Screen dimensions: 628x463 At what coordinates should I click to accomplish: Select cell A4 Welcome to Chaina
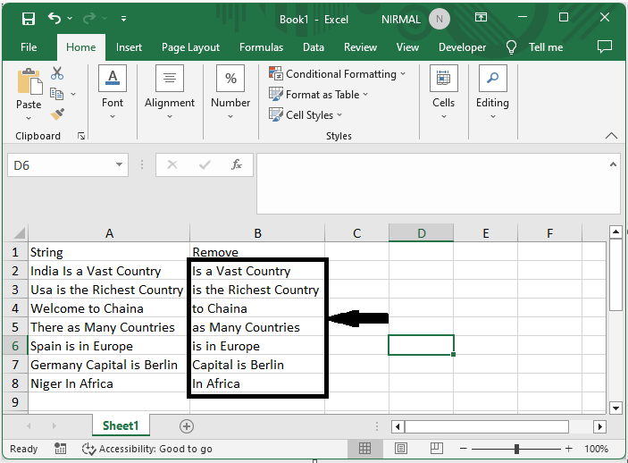109,308
